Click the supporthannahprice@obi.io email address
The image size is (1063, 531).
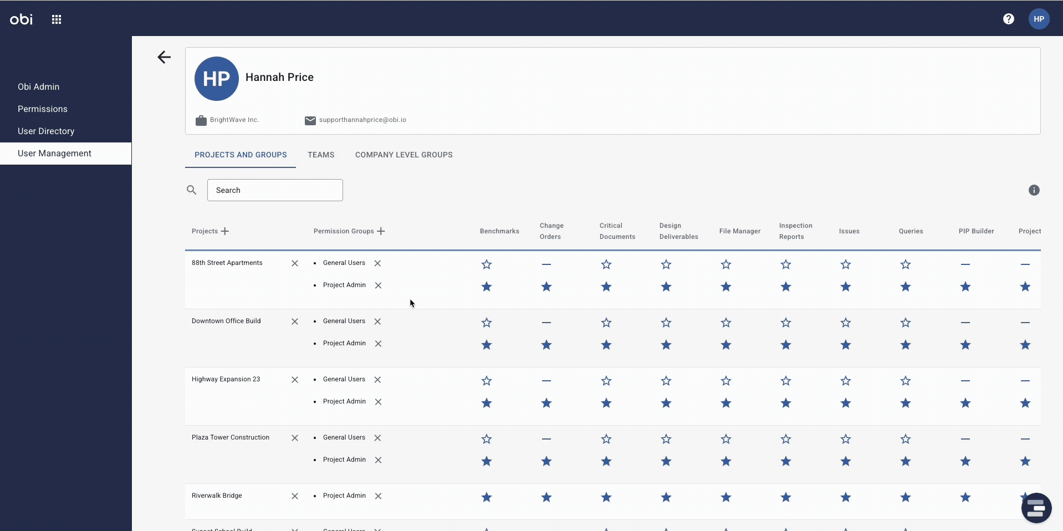pyautogui.click(x=362, y=120)
